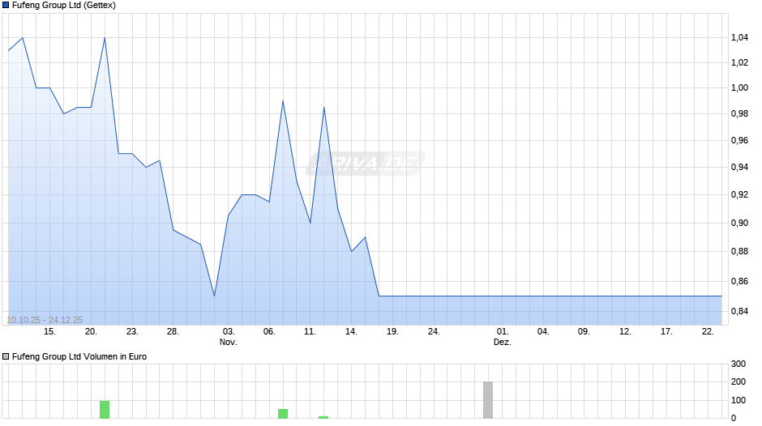
Task: Click the 01. date axis label
Action: (503, 332)
